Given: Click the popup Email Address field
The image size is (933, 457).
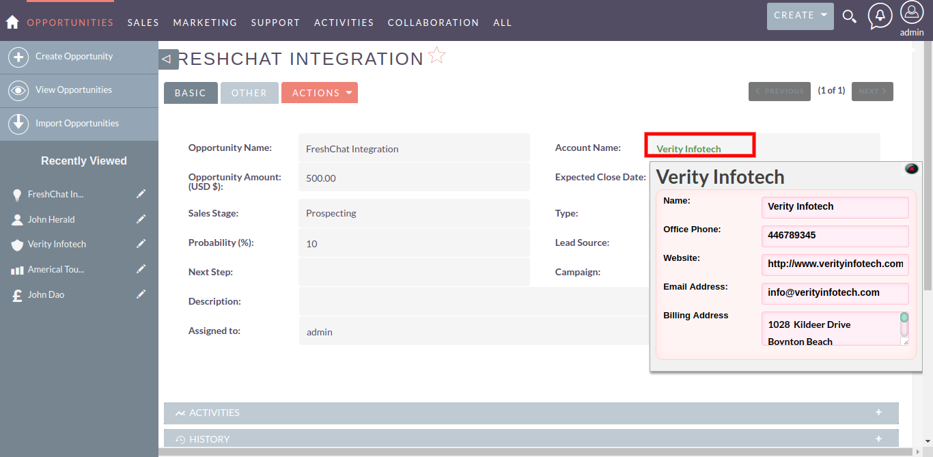Looking at the screenshot, I should 835,293.
